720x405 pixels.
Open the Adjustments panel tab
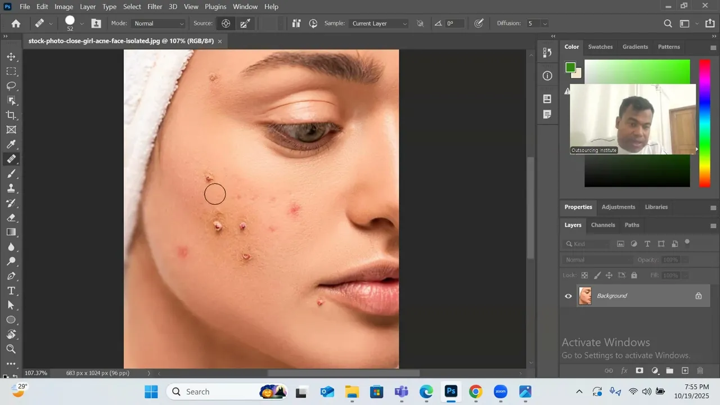pos(618,207)
